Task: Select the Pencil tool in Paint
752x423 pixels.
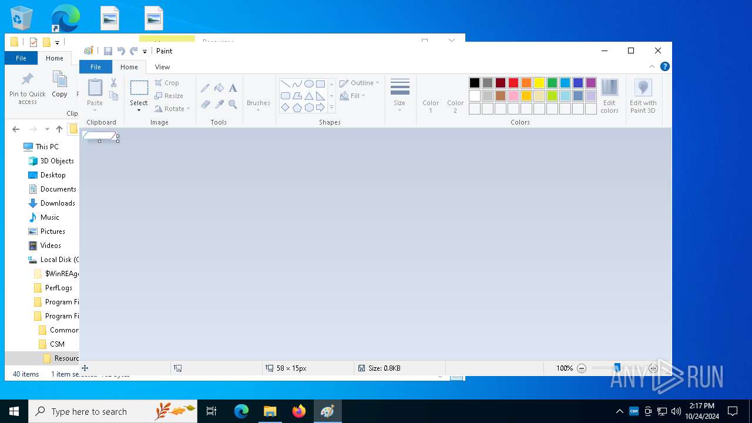Action: tap(205, 88)
